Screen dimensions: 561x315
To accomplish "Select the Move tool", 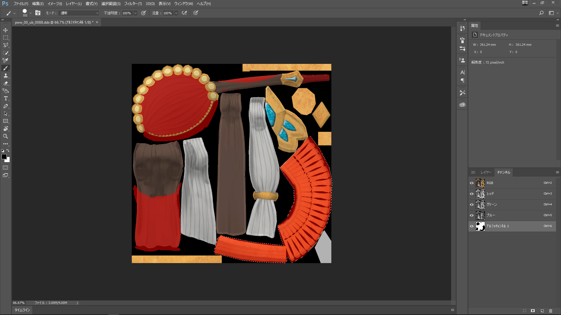I will tap(6, 30).
